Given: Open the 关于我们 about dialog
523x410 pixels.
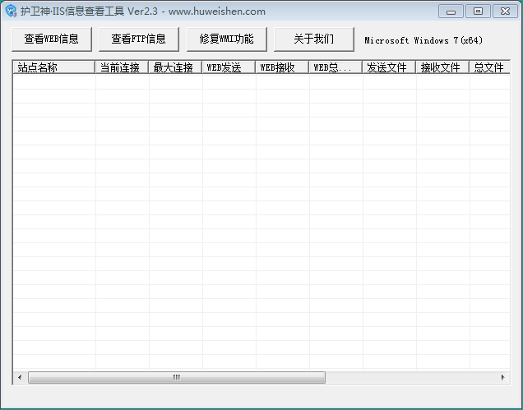Looking at the screenshot, I should pos(313,39).
